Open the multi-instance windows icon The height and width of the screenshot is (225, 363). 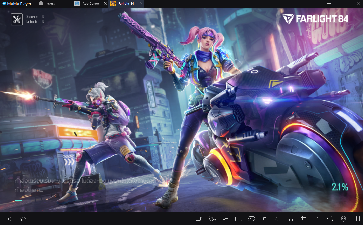225,219
